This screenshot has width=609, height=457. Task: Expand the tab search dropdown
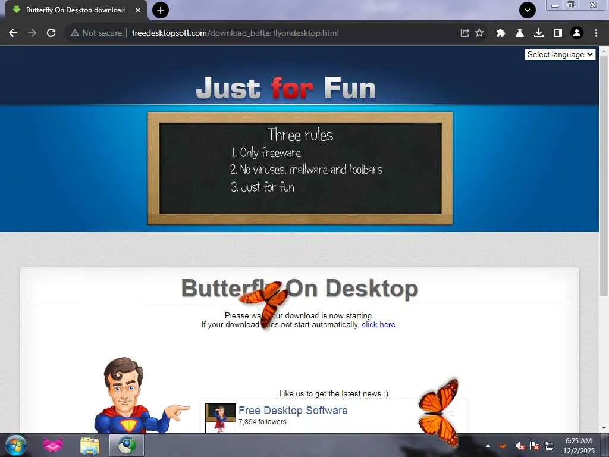[x=528, y=10]
